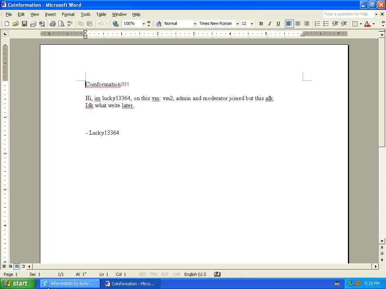This screenshot has height=289, width=386.
Task: Increase the paragraph indent
Action: (344, 24)
